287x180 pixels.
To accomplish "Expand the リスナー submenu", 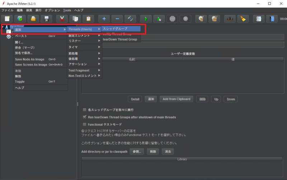I will (84, 41).
